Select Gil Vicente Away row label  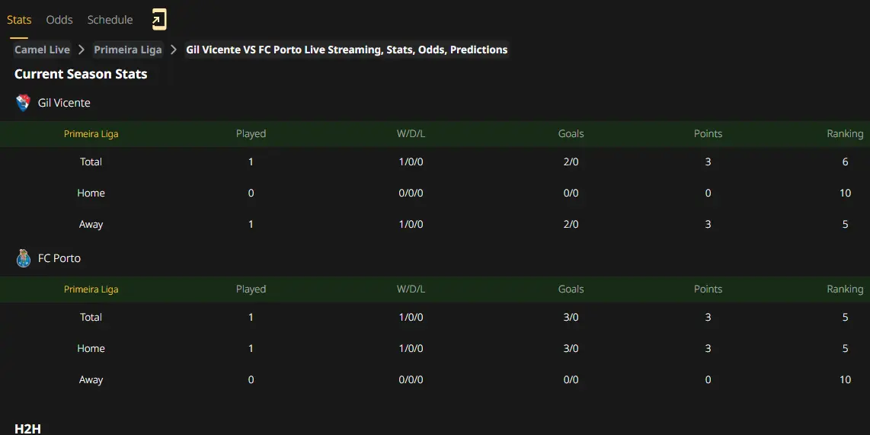pyautogui.click(x=91, y=224)
